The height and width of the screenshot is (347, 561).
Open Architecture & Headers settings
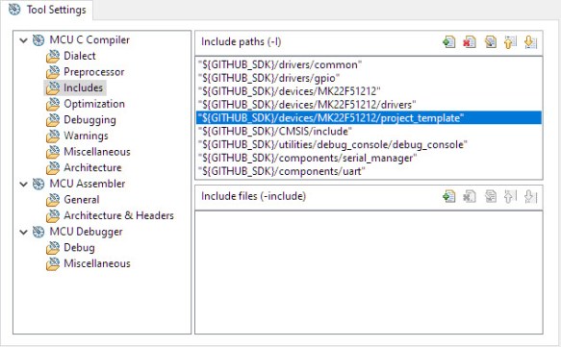tap(118, 215)
